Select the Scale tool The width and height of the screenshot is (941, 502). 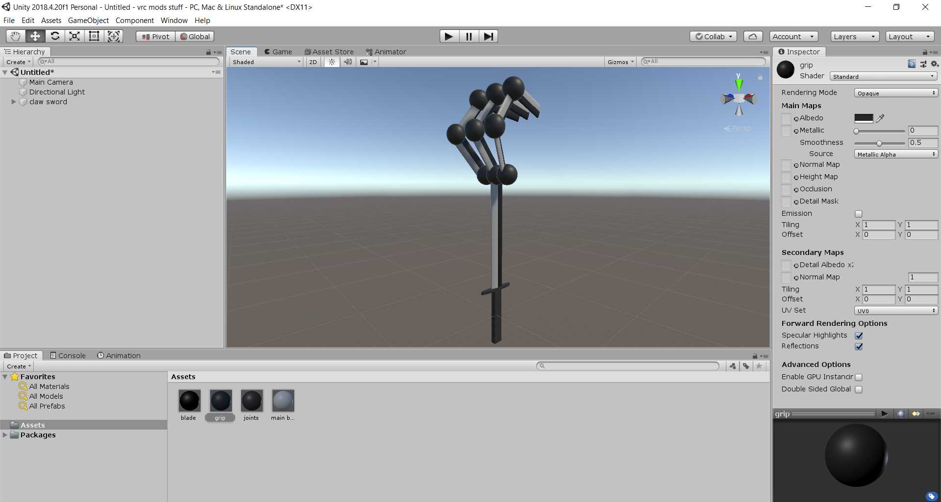coord(74,36)
